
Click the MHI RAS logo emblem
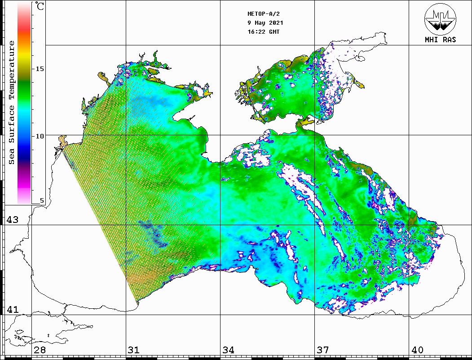(440, 19)
